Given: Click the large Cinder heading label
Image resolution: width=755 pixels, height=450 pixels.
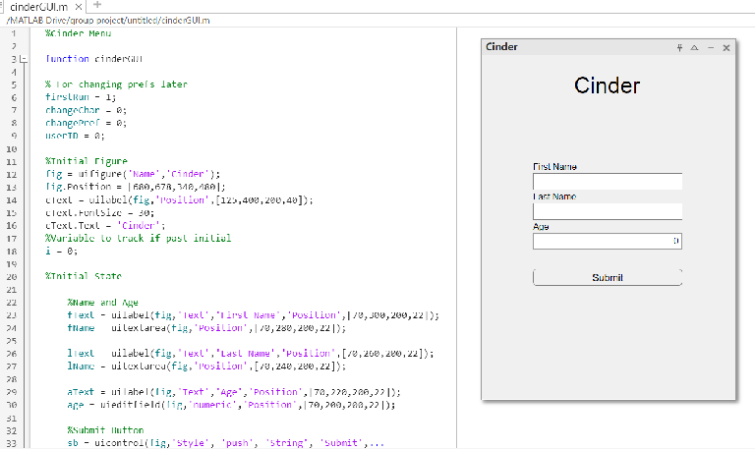Looking at the screenshot, I should click(x=607, y=85).
